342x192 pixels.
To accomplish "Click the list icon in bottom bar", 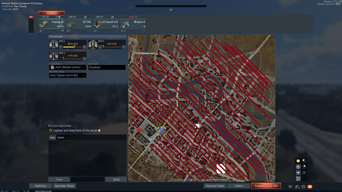I will [x=290, y=187].
